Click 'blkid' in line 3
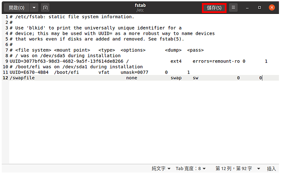Screen dimensions: 282x176 (x=36, y=28)
